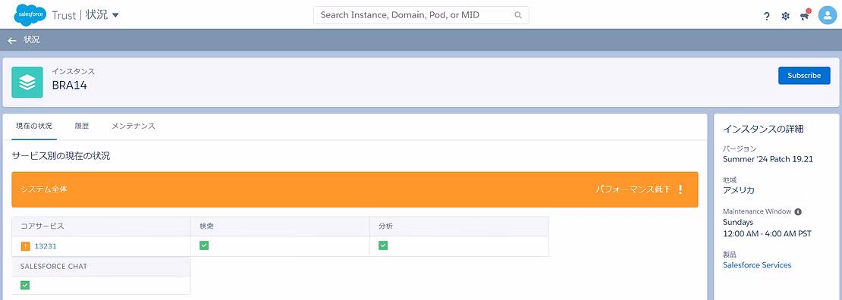
Task: Click the green check under 検索
Action: pos(204,245)
